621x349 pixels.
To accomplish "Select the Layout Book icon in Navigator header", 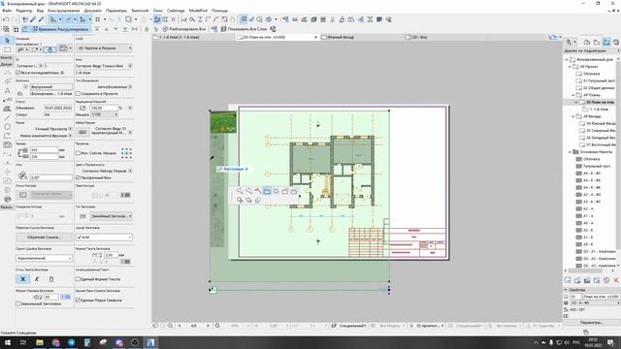I will [x=606, y=42].
